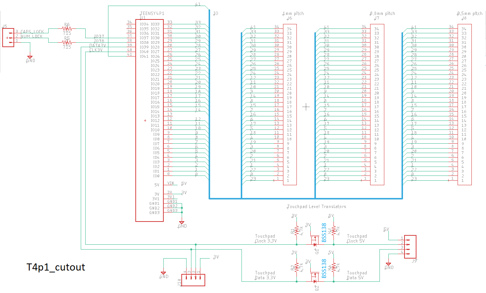Click the VIN pin of the Teensy
Screen dimensions: 486x293
[x=170, y=183]
